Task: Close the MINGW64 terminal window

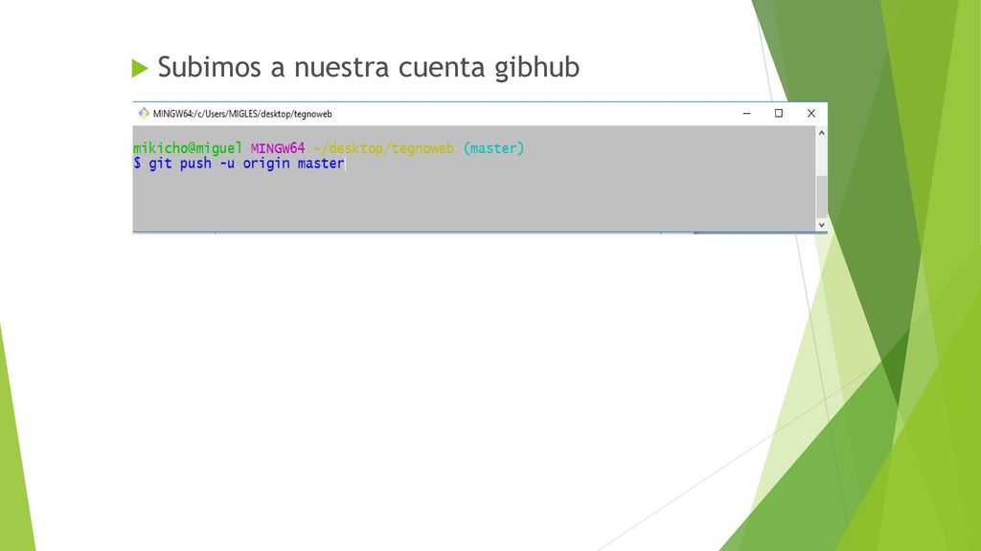Action: [811, 113]
